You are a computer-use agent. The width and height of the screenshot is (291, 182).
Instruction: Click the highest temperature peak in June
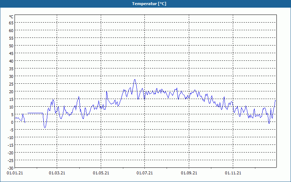pos(135,80)
